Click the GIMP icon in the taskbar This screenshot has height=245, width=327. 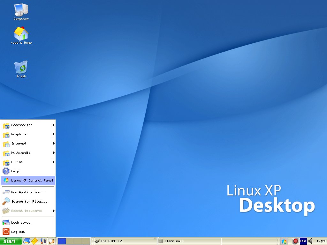[x=97, y=241]
